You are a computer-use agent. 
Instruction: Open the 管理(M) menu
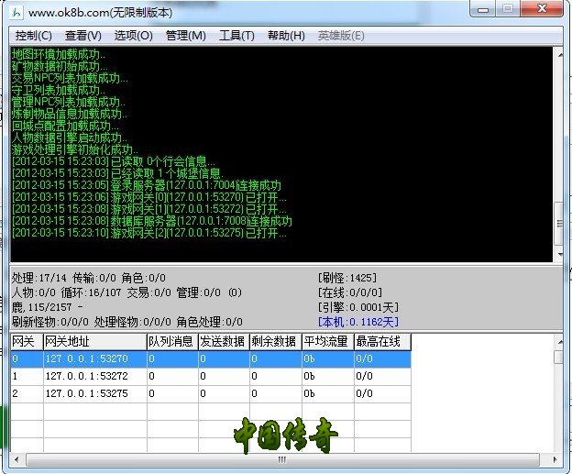185,36
